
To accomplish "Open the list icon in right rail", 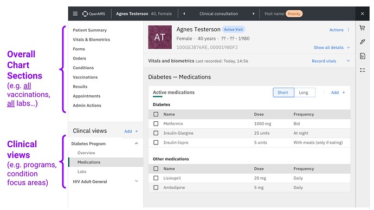I will point(362,70).
